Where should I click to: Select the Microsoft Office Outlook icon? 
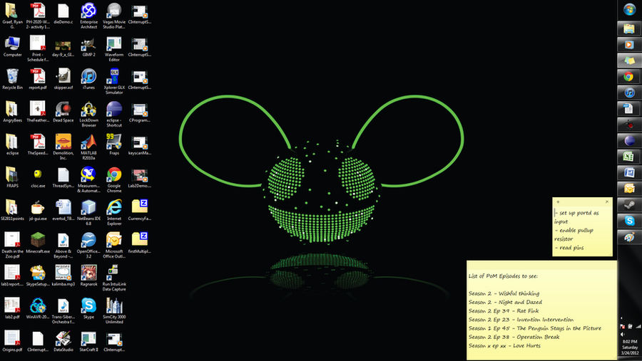pos(114,246)
